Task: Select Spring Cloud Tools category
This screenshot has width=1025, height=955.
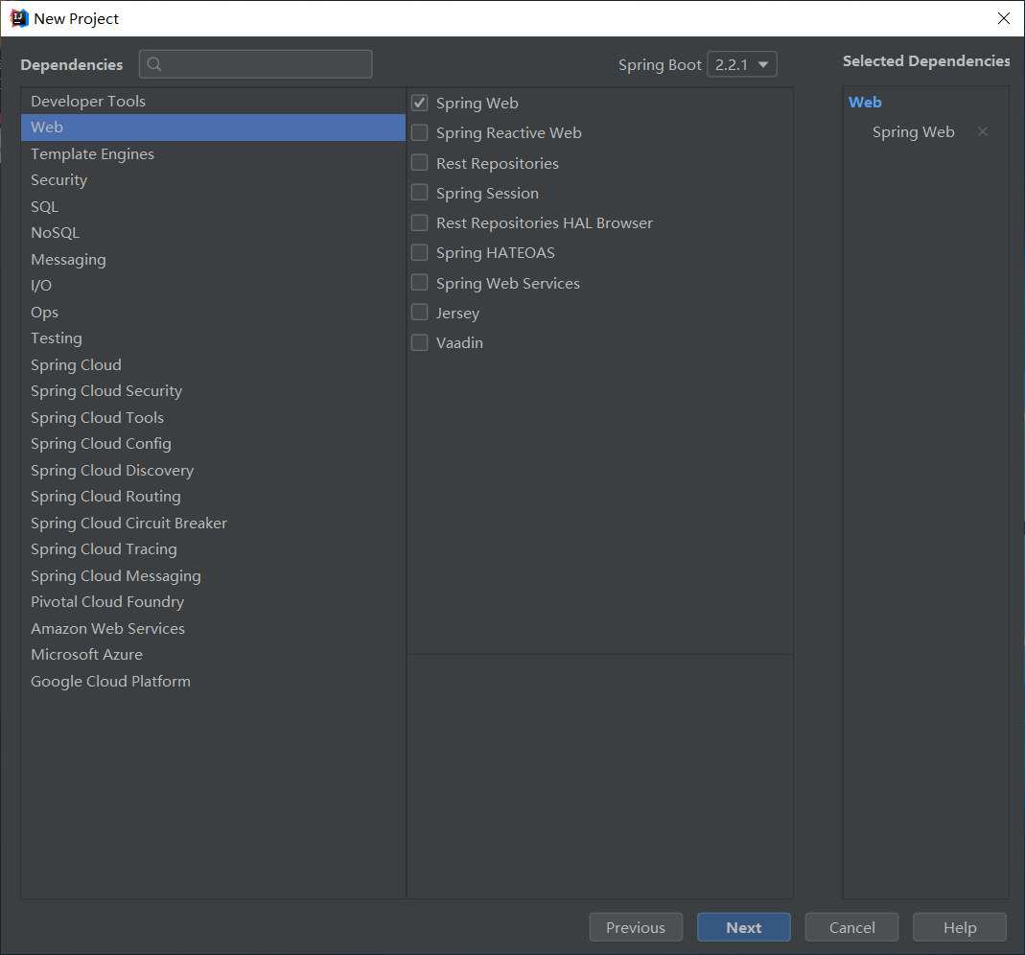Action: click(x=213, y=417)
